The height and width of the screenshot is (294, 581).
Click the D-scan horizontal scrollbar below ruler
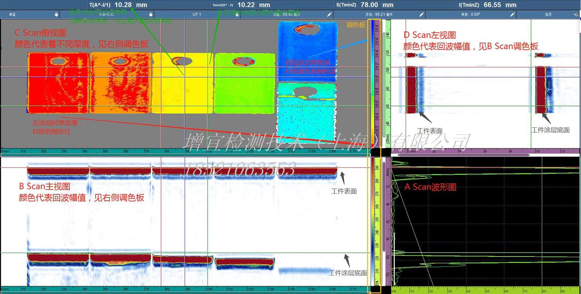461,155
